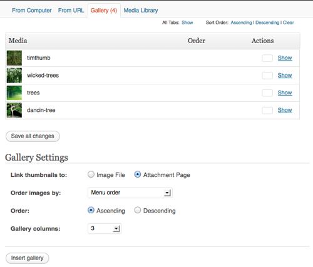Viewport: 313px width, 267px height.
Task: Click the All Tabs Show link
Action: click(x=187, y=23)
